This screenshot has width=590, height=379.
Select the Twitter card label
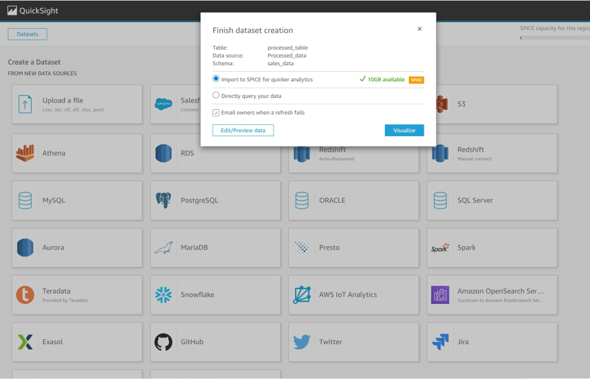click(x=331, y=342)
